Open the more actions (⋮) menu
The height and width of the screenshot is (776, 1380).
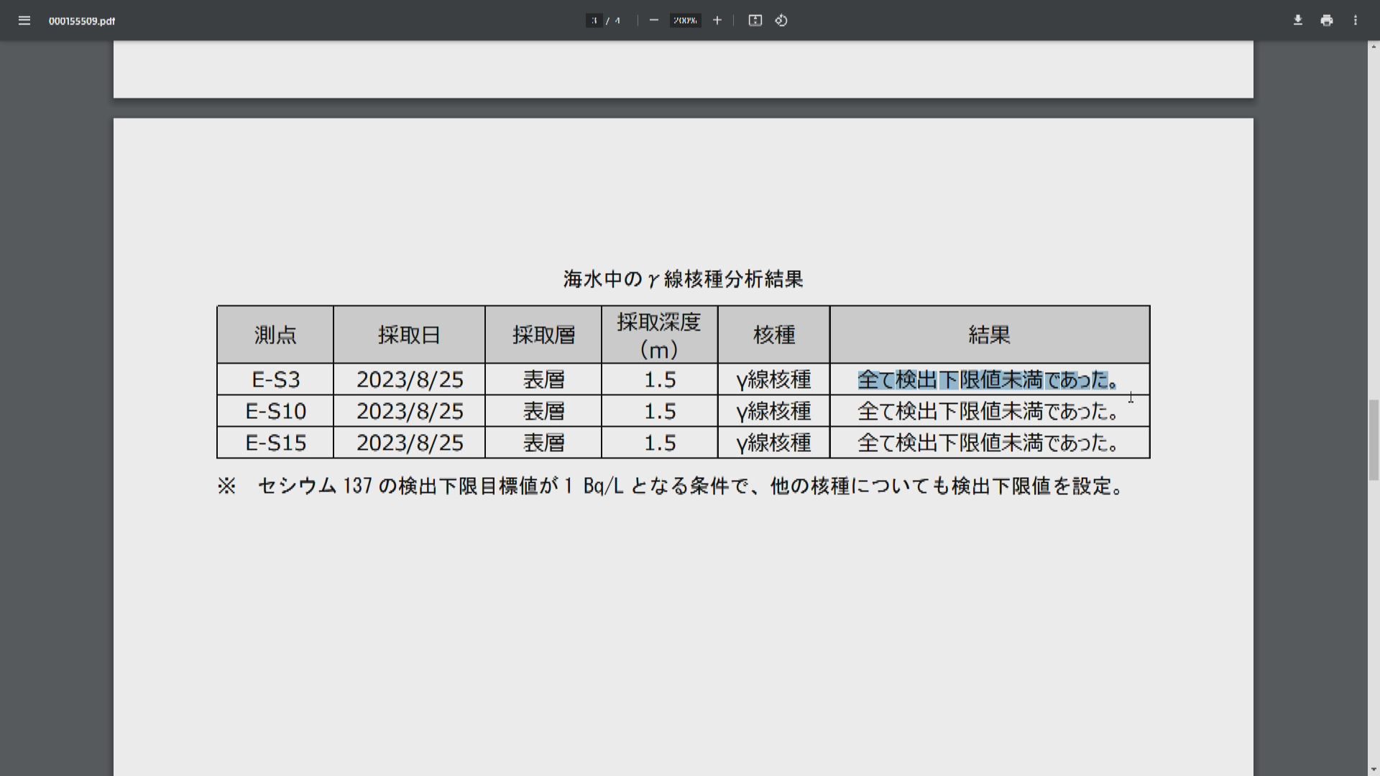pos(1356,21)
